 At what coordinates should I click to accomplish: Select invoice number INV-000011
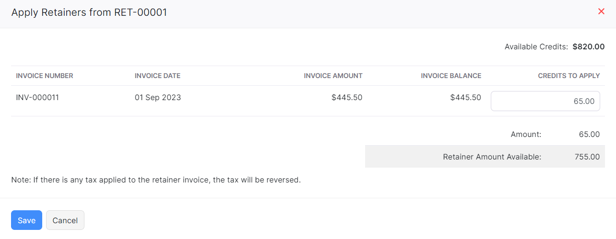click(x=37, y=98)
